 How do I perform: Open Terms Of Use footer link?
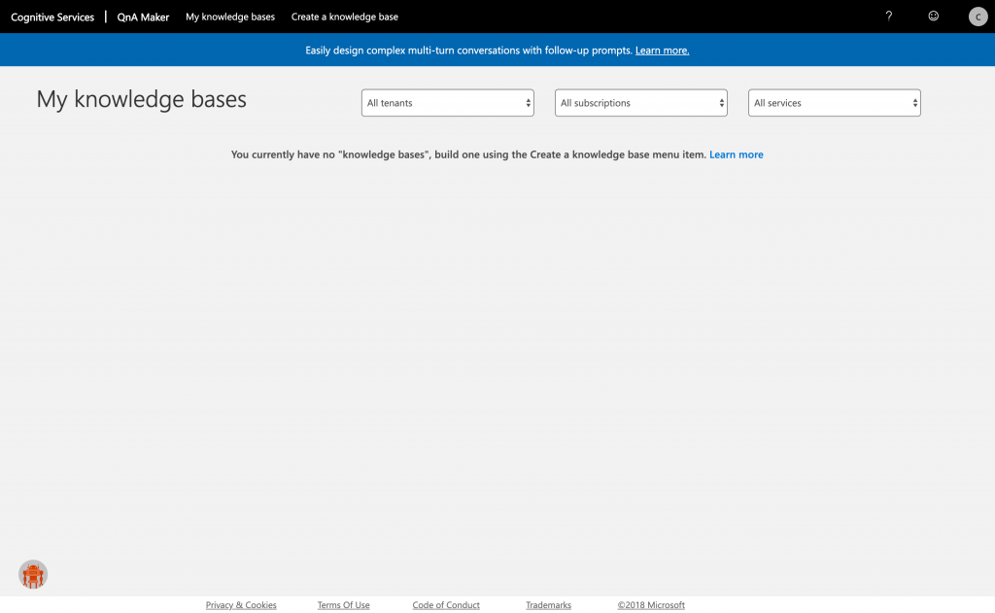point(343,605)
